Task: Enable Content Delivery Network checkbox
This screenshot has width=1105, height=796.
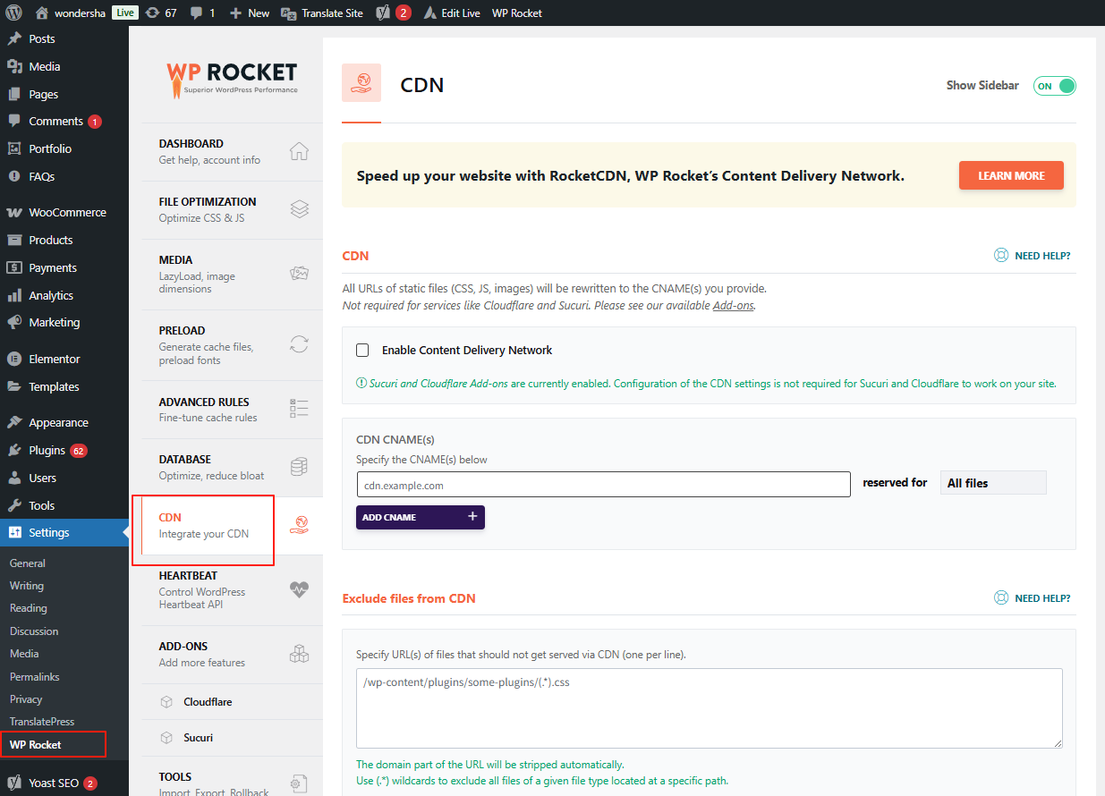Action: 362,350
